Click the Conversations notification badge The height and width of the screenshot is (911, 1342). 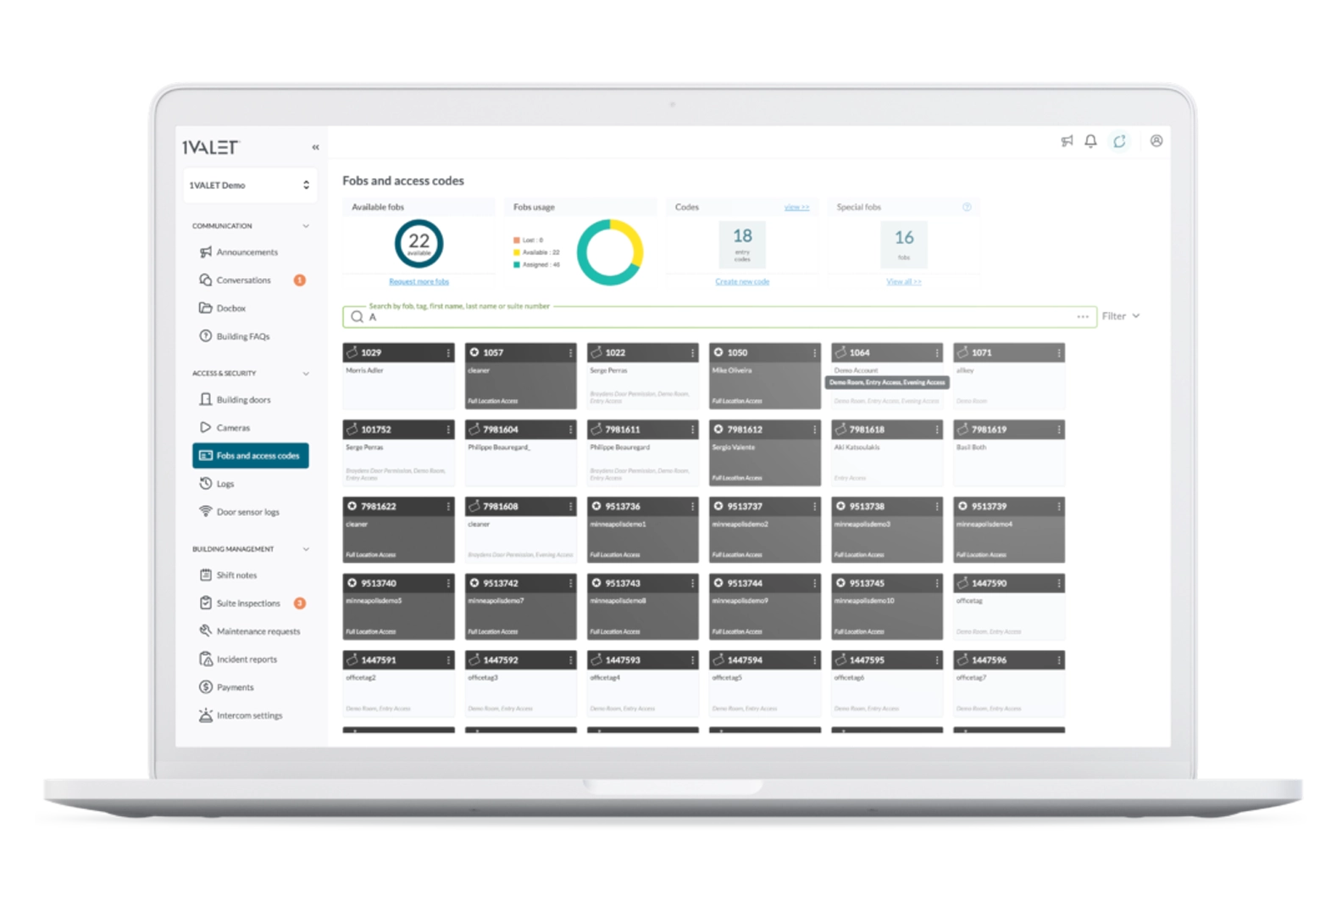299,281
